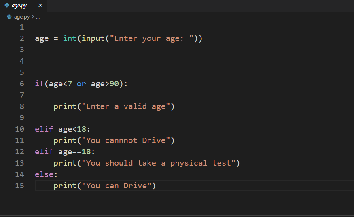Image resolution: width=354 pixels, height=217 pixels.
Task: Click the Python icon on age.py tab
Action: coord(7,5)
